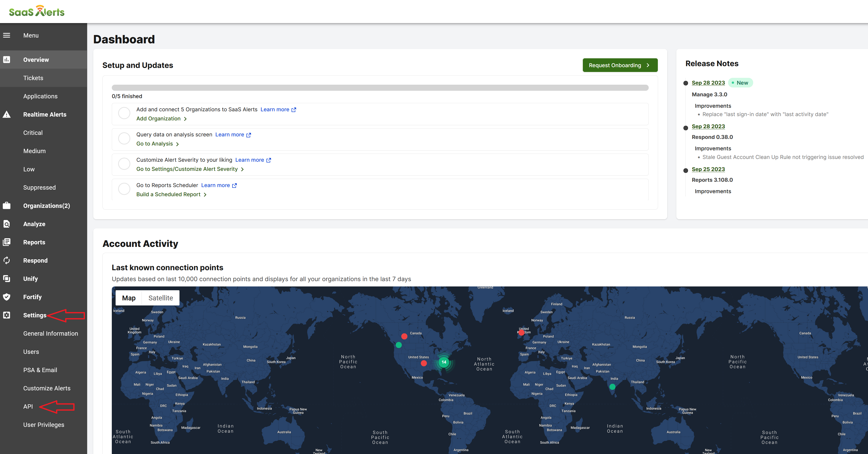Click the red marker over United Kingdom

[x=521, y=333]
